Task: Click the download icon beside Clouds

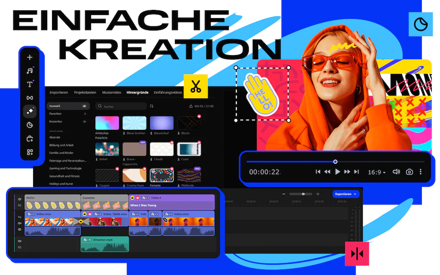Action: 151,159
